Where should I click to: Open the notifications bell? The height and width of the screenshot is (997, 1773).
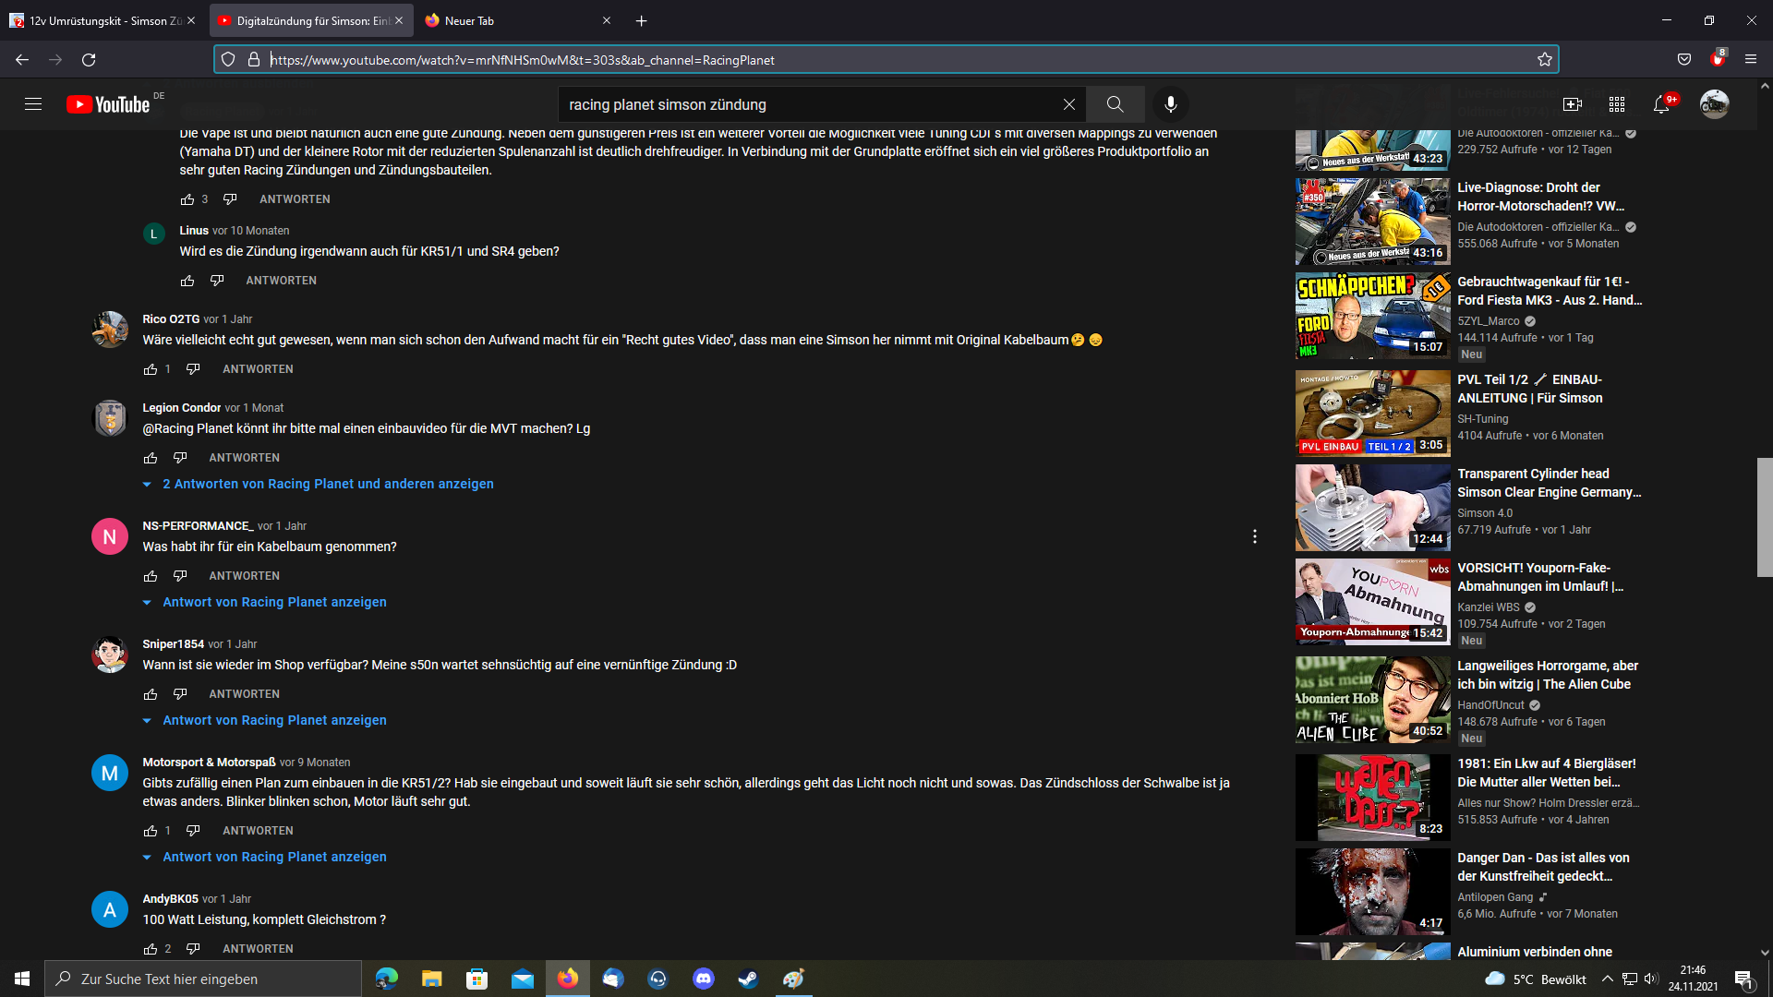[x=1660, y=104]
